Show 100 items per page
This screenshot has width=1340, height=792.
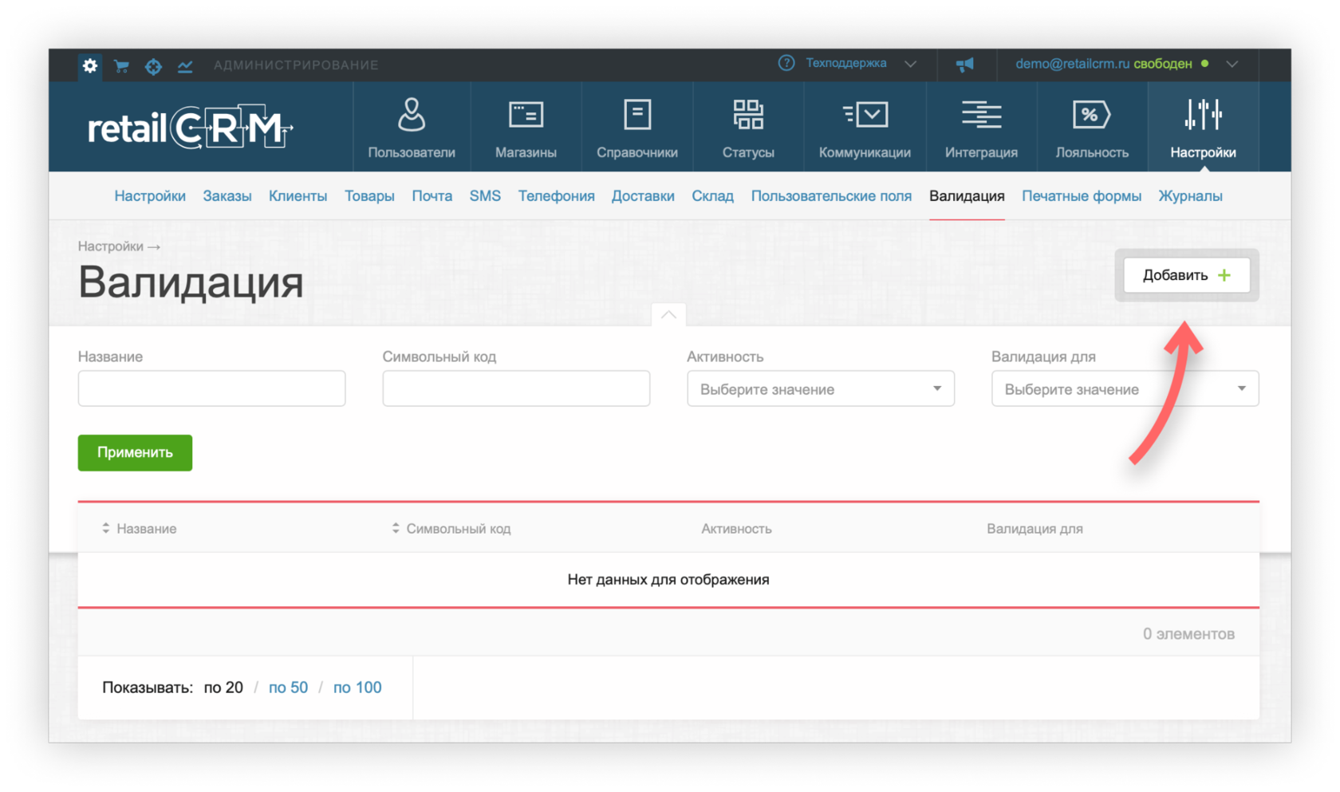coord(357,688)
